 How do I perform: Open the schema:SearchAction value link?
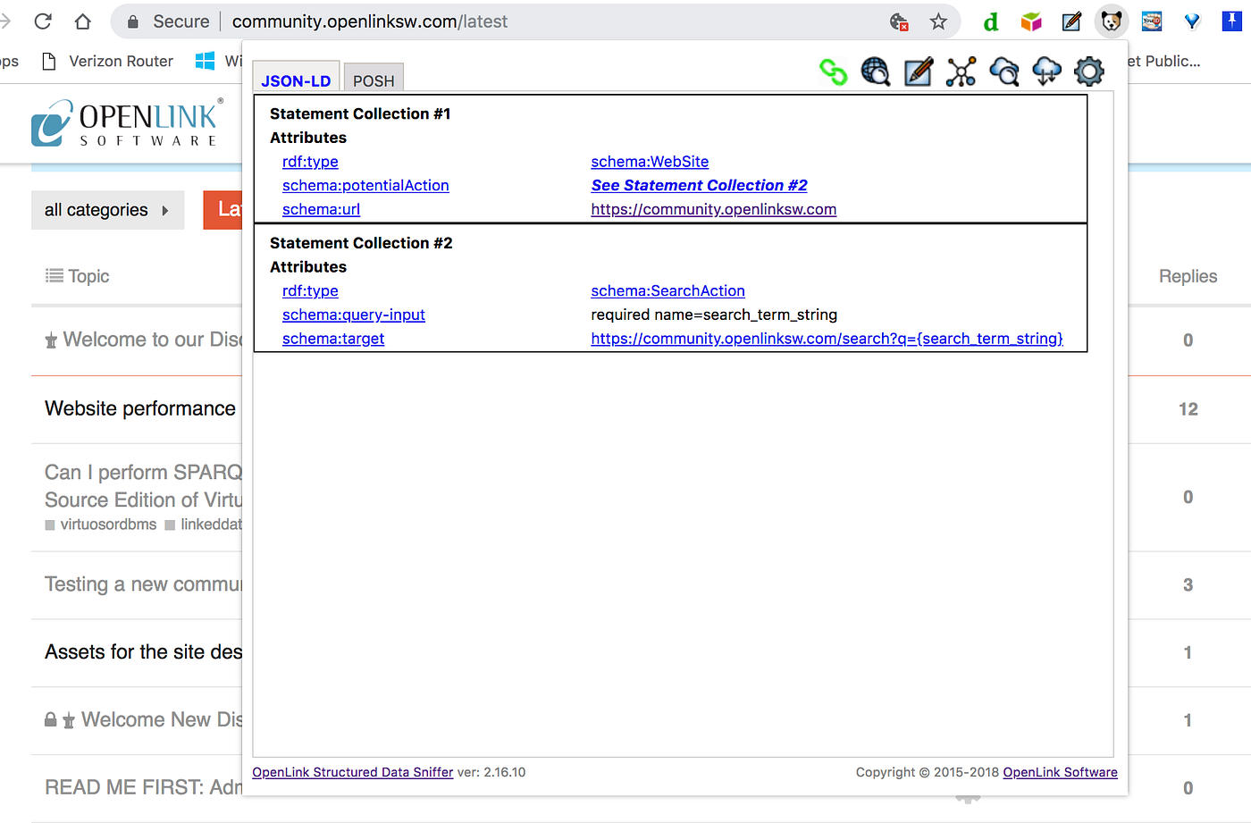[x=667, y=291]
